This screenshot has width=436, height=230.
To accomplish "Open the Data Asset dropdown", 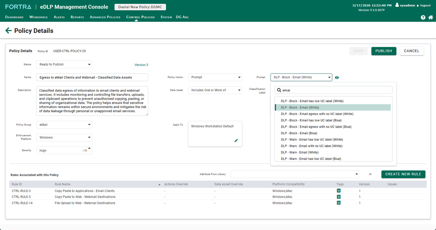I will tap(215, 90).
